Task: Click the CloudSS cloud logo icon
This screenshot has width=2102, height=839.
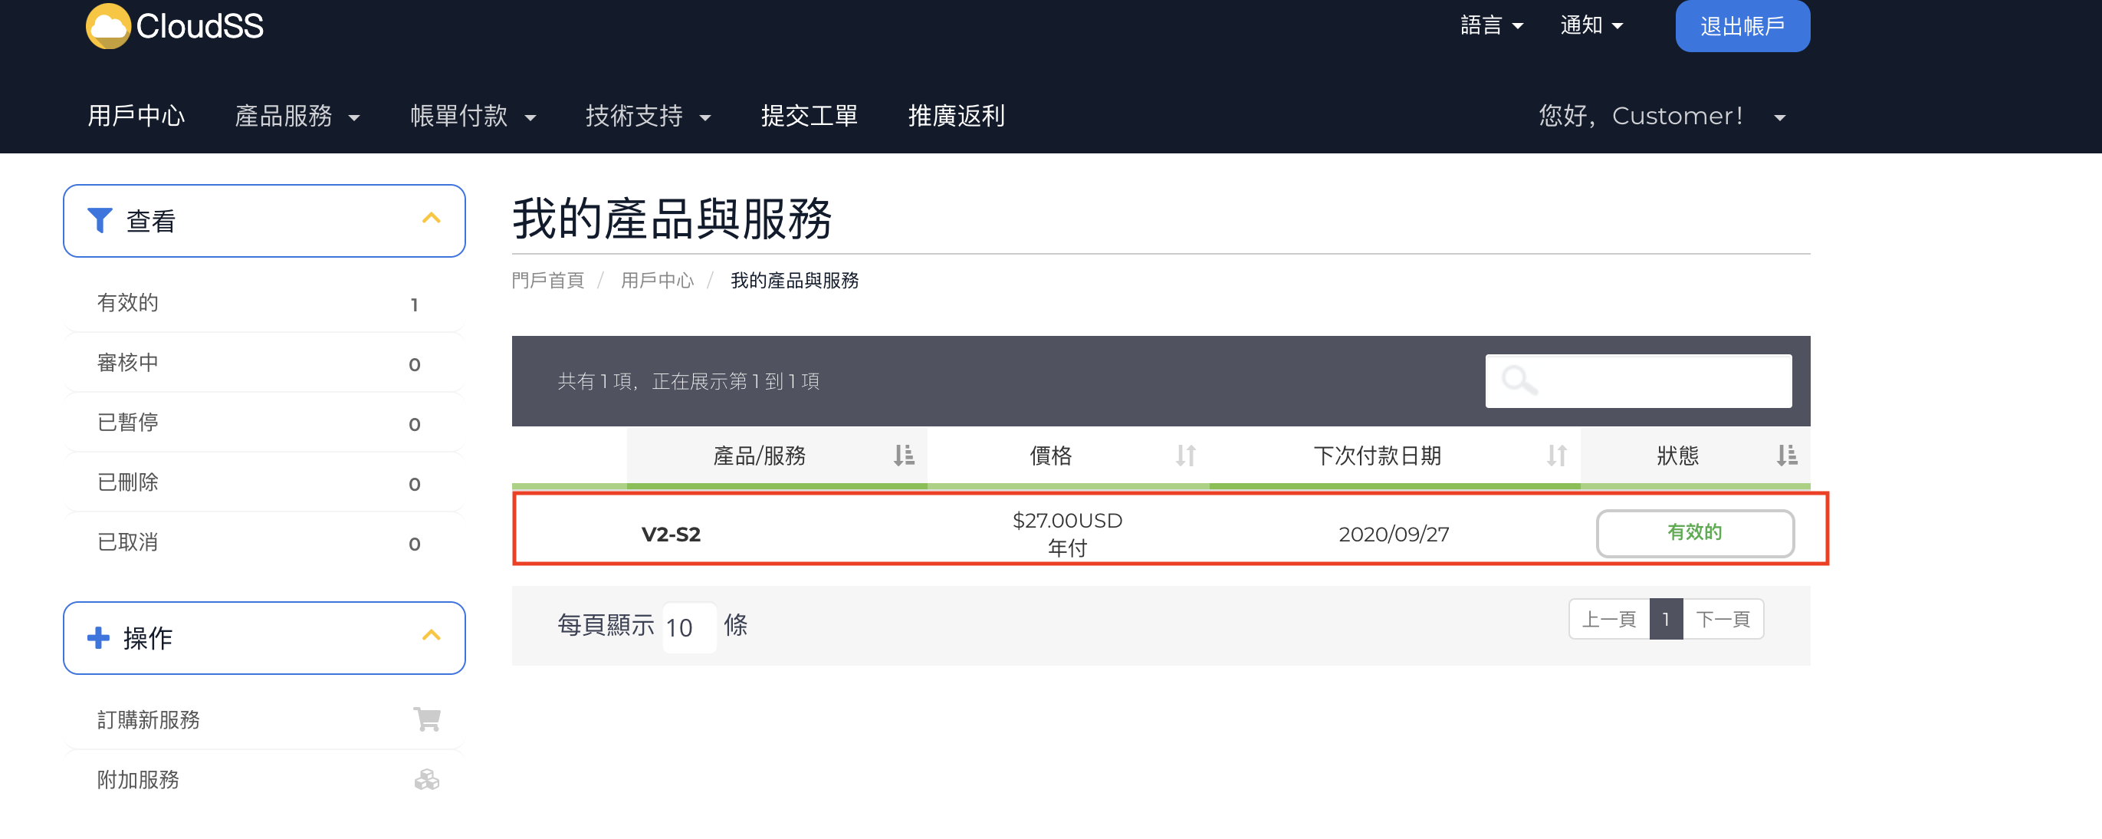Action: [108, 26]
